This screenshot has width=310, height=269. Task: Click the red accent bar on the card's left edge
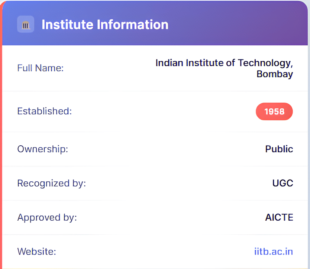(x=1, y=149)
